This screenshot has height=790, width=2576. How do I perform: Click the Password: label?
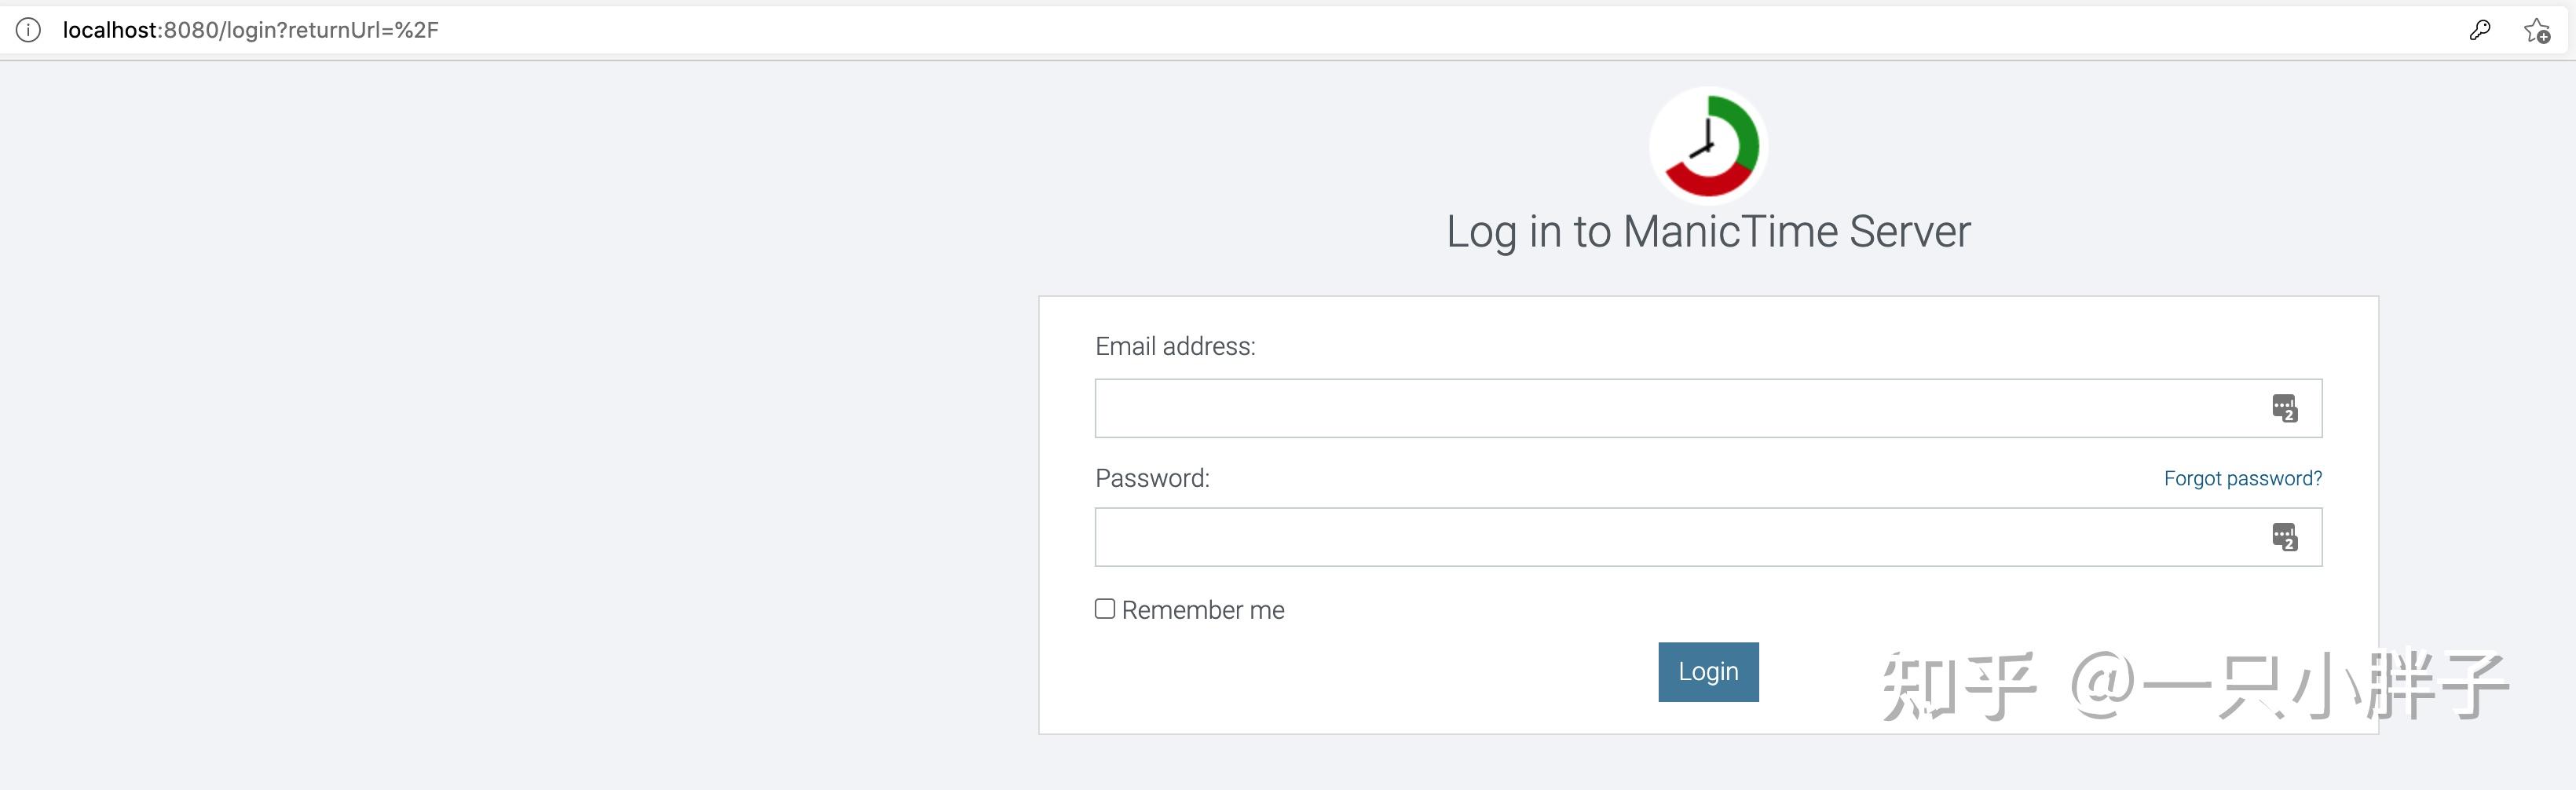[1152, 478]
